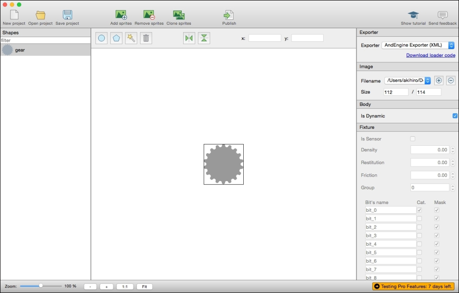Viewport: 459px width, 293px height.
Task: Select the polygon shape tool
Action: 117,39
